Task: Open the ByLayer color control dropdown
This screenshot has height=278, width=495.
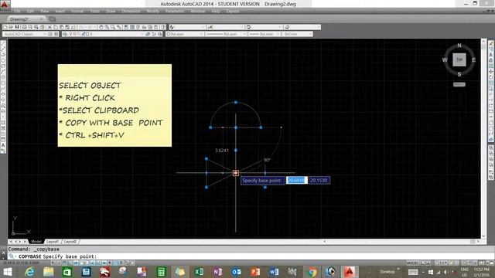Action: pyautogui.click(x=185, y=34)
